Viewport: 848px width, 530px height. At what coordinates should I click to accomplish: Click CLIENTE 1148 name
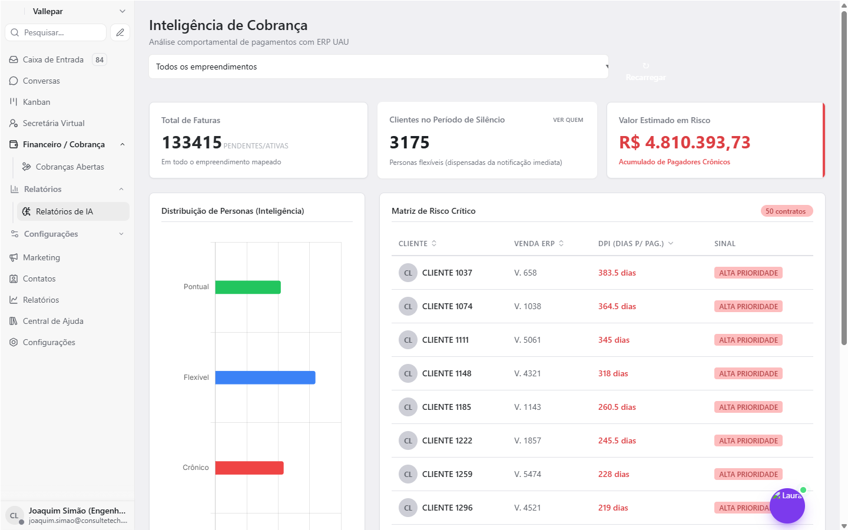point(447,373)
